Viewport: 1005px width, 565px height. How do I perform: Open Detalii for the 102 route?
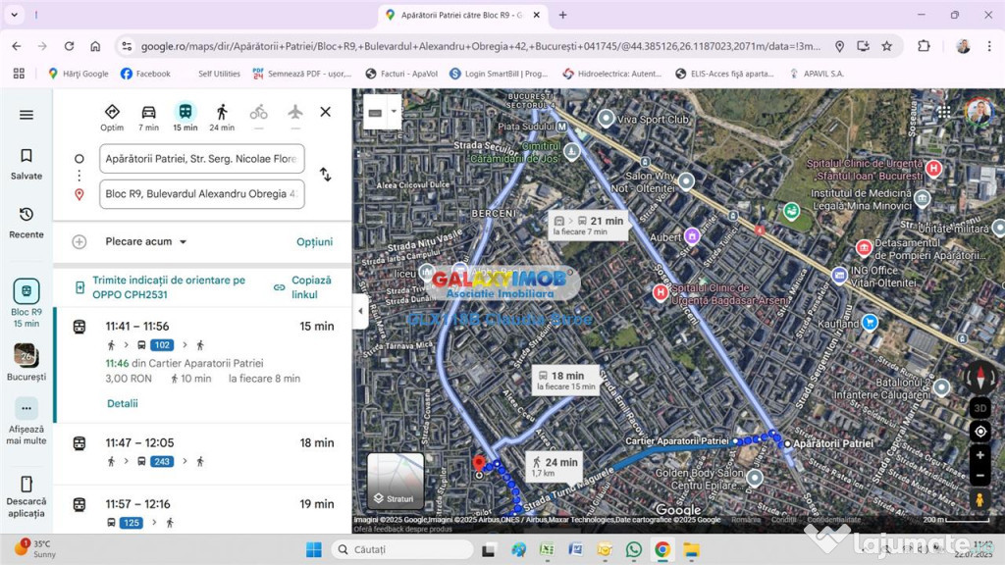123,403
